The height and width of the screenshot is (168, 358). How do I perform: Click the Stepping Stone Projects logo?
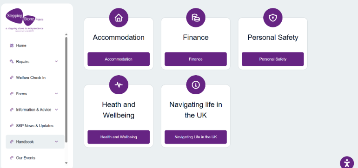click(25, 20)
